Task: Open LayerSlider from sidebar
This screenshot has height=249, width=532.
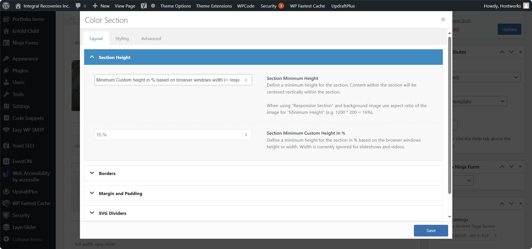Action: 24,227
